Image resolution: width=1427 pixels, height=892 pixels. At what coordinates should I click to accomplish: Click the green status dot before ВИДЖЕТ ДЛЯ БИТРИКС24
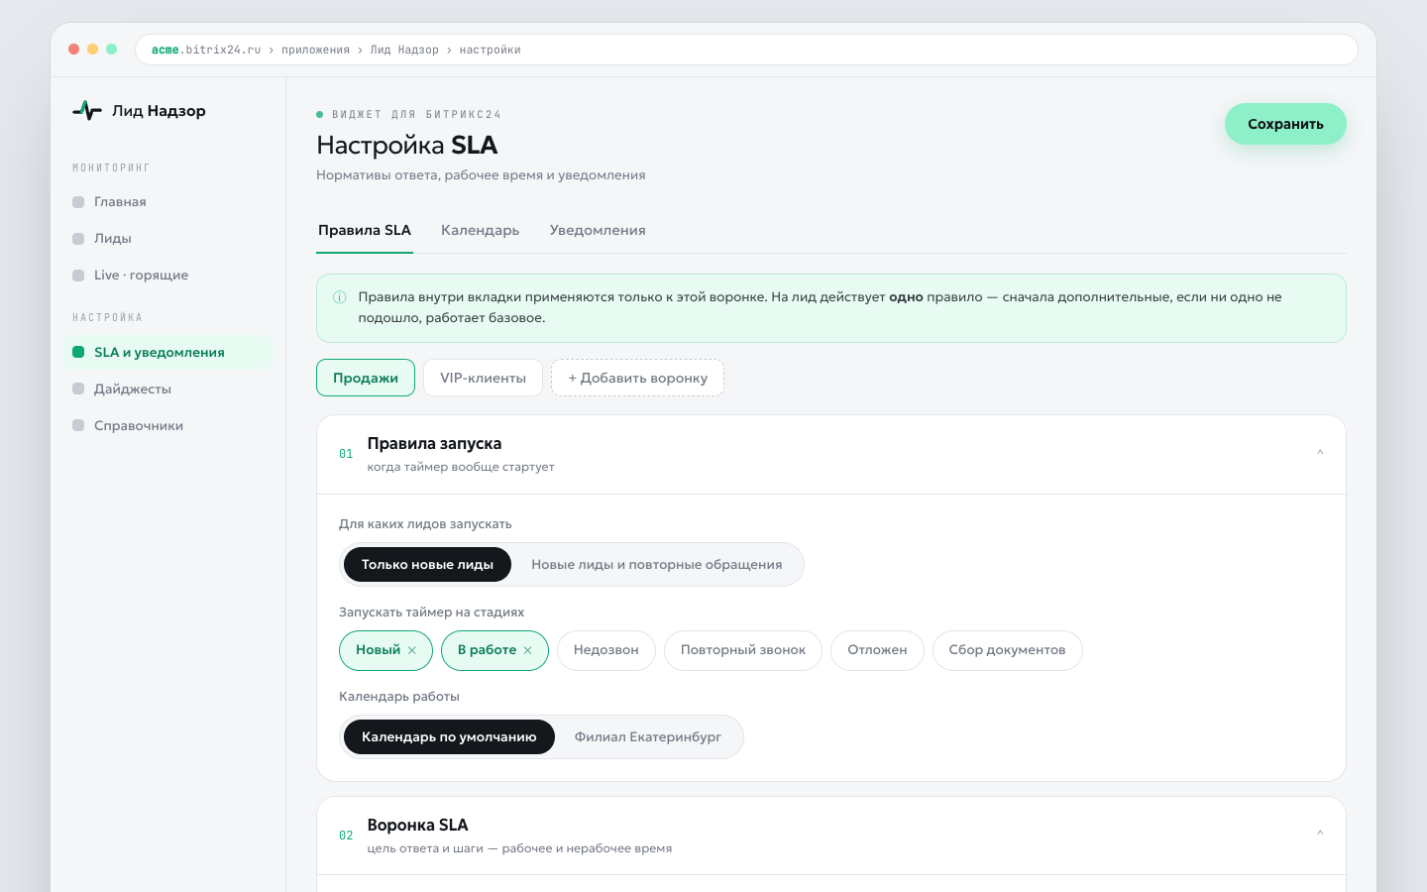pyautogui.click(x=320, y=115)
